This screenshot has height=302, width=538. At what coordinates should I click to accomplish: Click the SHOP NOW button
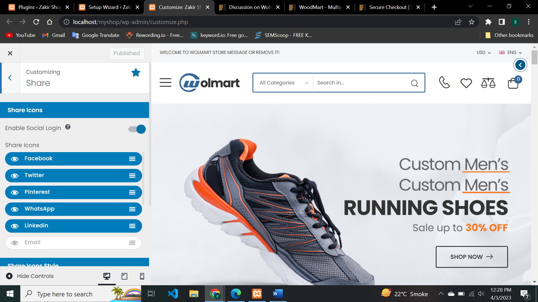coord(472,257)
